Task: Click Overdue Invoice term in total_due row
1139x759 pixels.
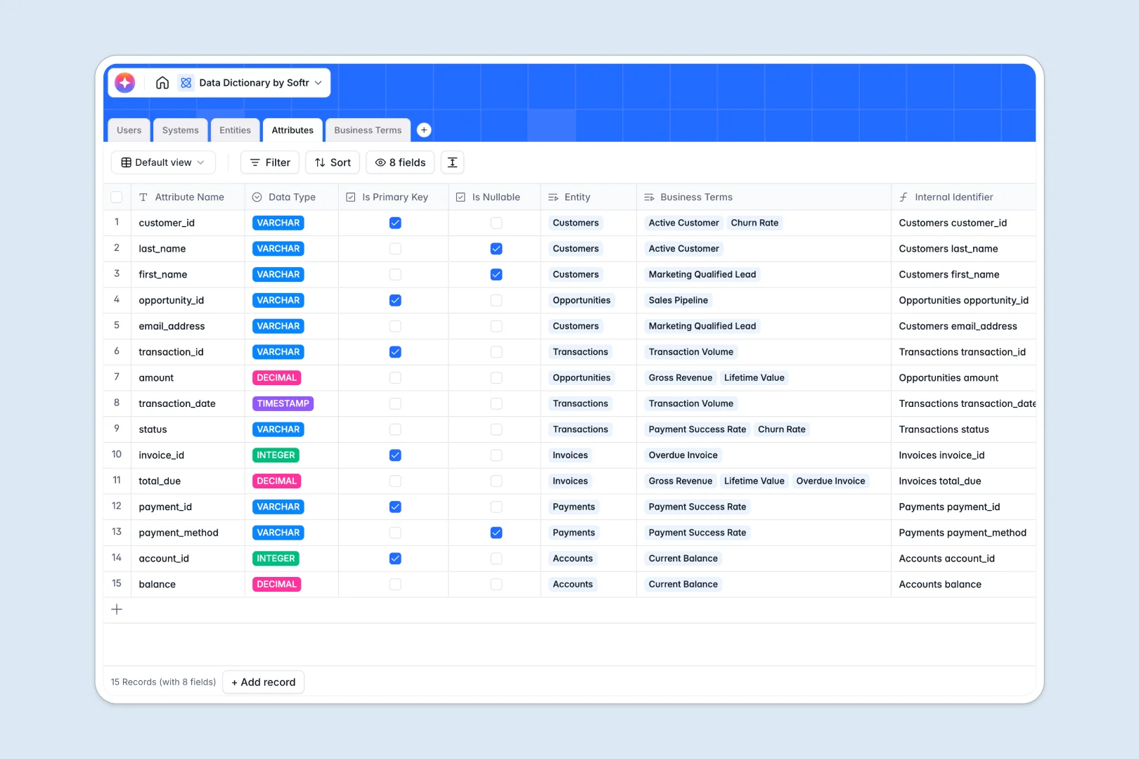Action: click(830, 481)
